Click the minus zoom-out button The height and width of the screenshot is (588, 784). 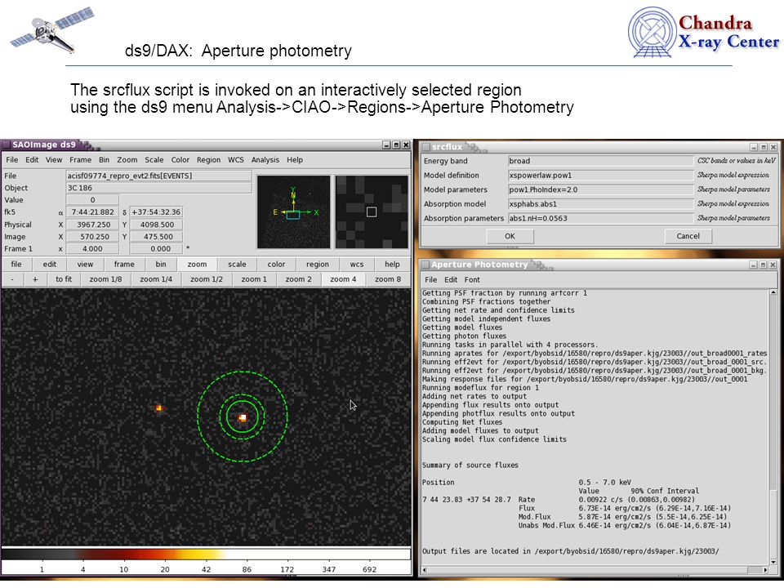tap(12, 279)
